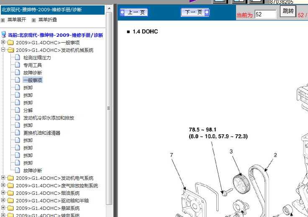Go to next page with 下一页

pos(195,13)
